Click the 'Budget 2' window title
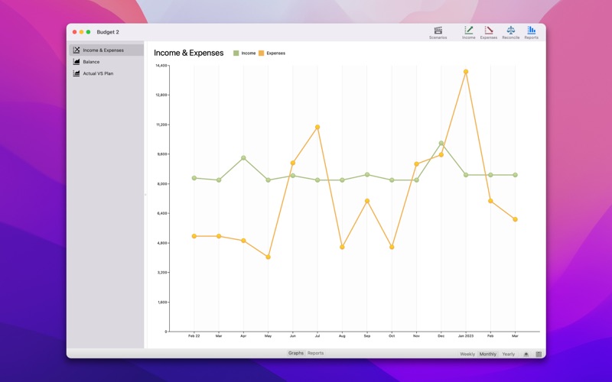Viewport: 612px width, 382px height. point(108,32)
